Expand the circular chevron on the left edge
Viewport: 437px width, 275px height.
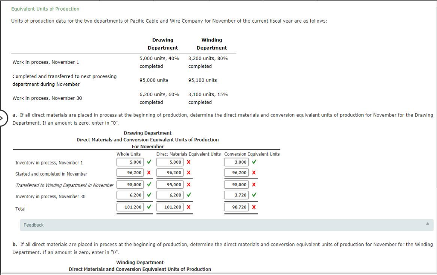pos(2,118)
